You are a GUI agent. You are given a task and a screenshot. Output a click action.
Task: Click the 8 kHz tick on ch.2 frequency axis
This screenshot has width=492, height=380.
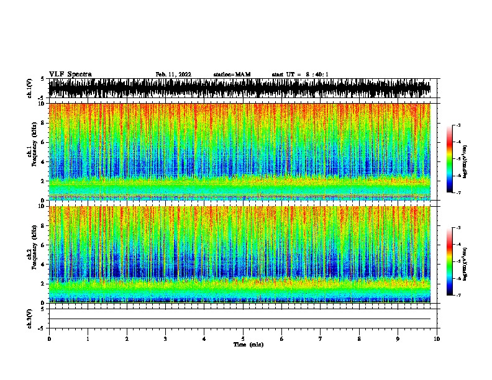coord(43,226)
